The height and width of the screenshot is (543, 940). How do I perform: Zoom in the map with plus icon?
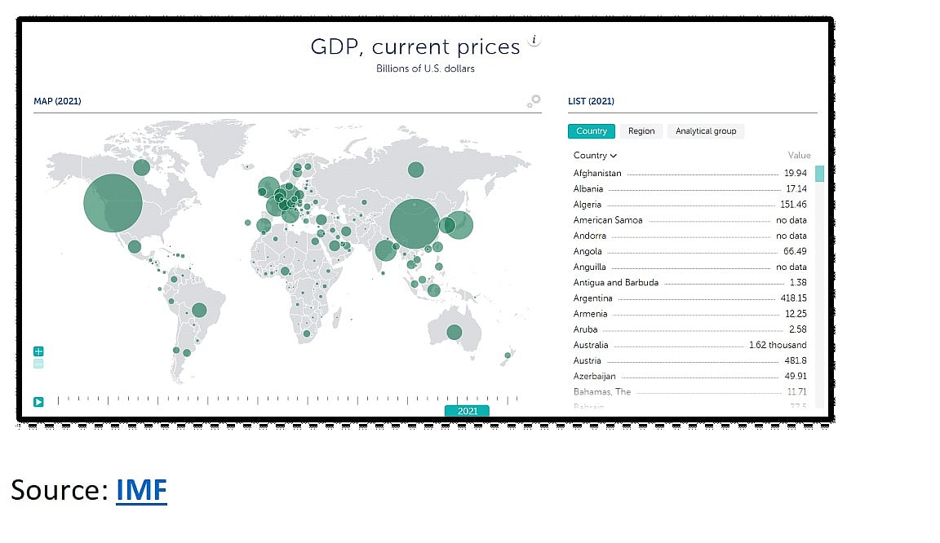(38, 351)
